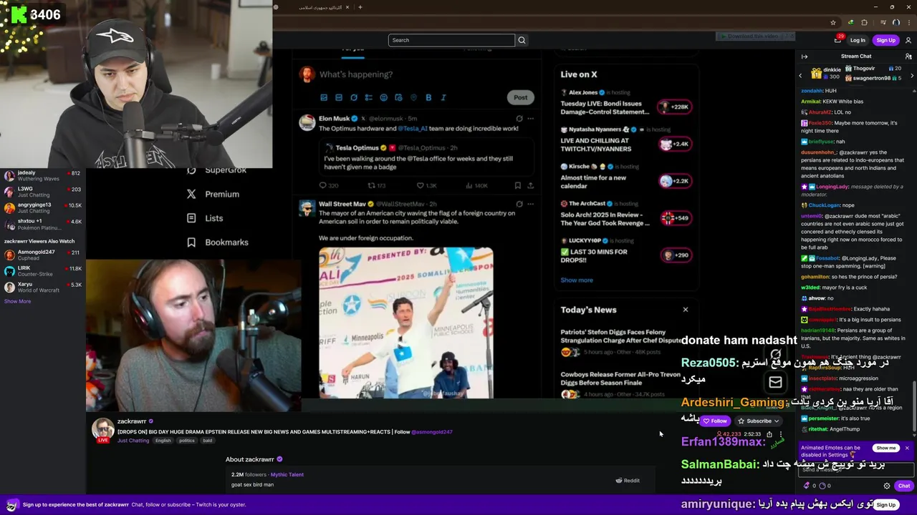Bookmark Elon Musk's post
The width and height of the screenshot is (917, 515).
coord(517,185)
